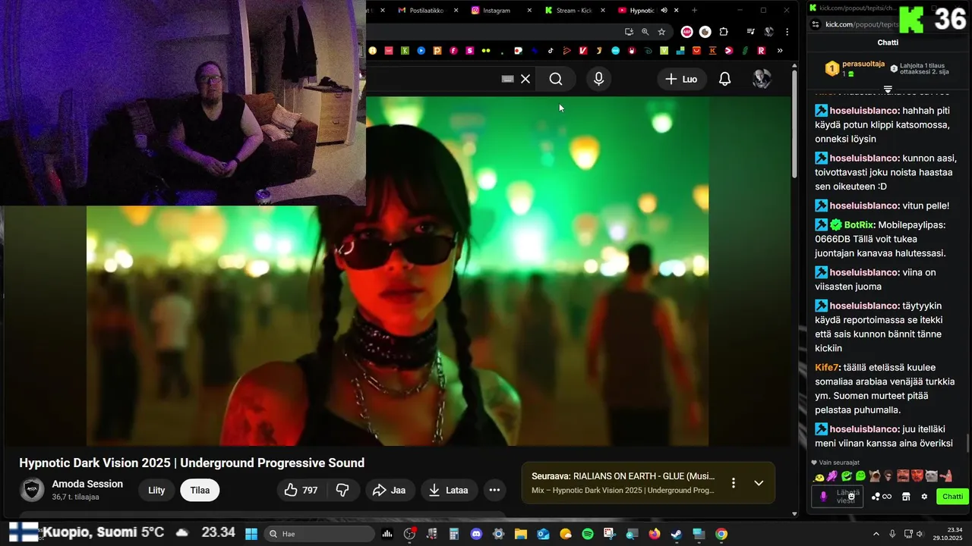
Task: Open Steam from the taskbar
Action: 676,534
